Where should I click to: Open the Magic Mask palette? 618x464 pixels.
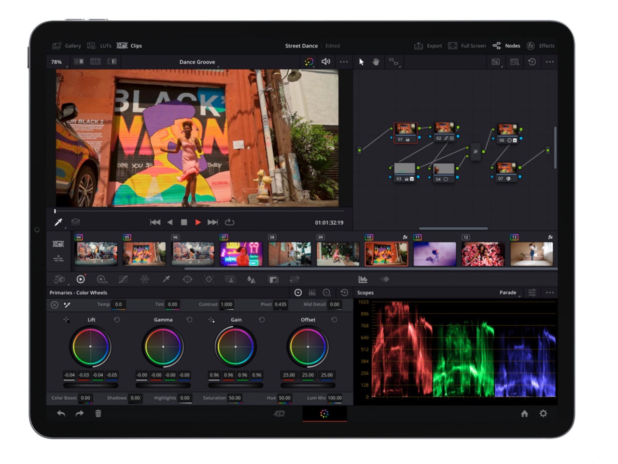pyautogui.click(x=230, y=279)
